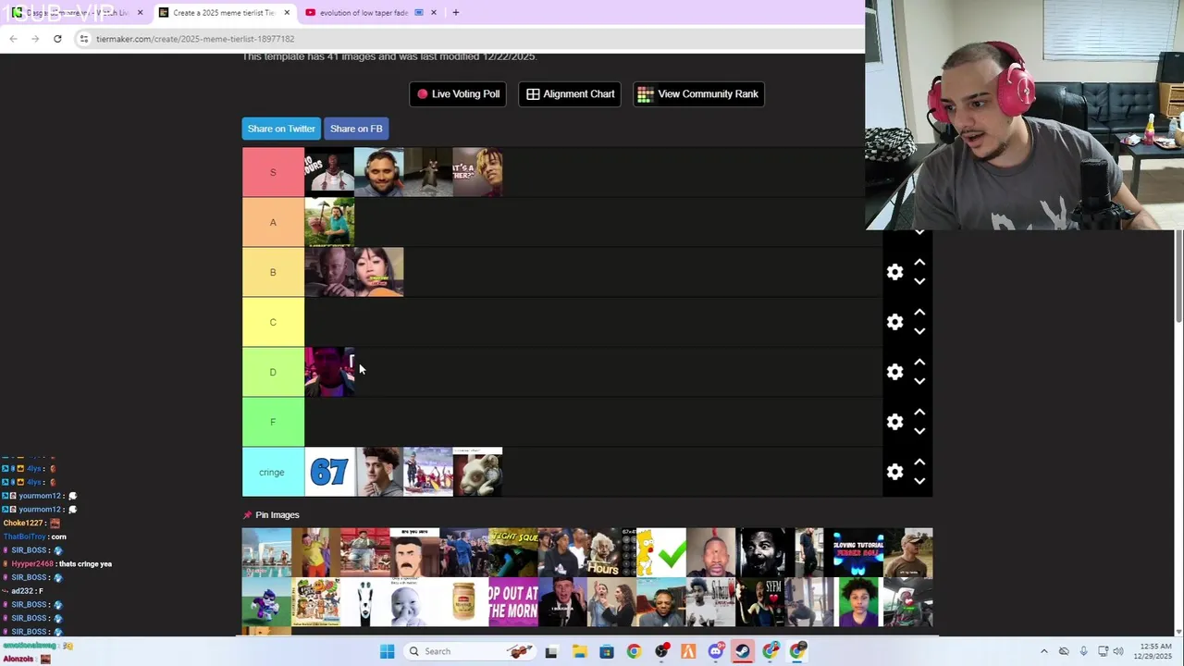Show hidden system tray icons
Screen dimensions: 1184x666
(1044, 651)
